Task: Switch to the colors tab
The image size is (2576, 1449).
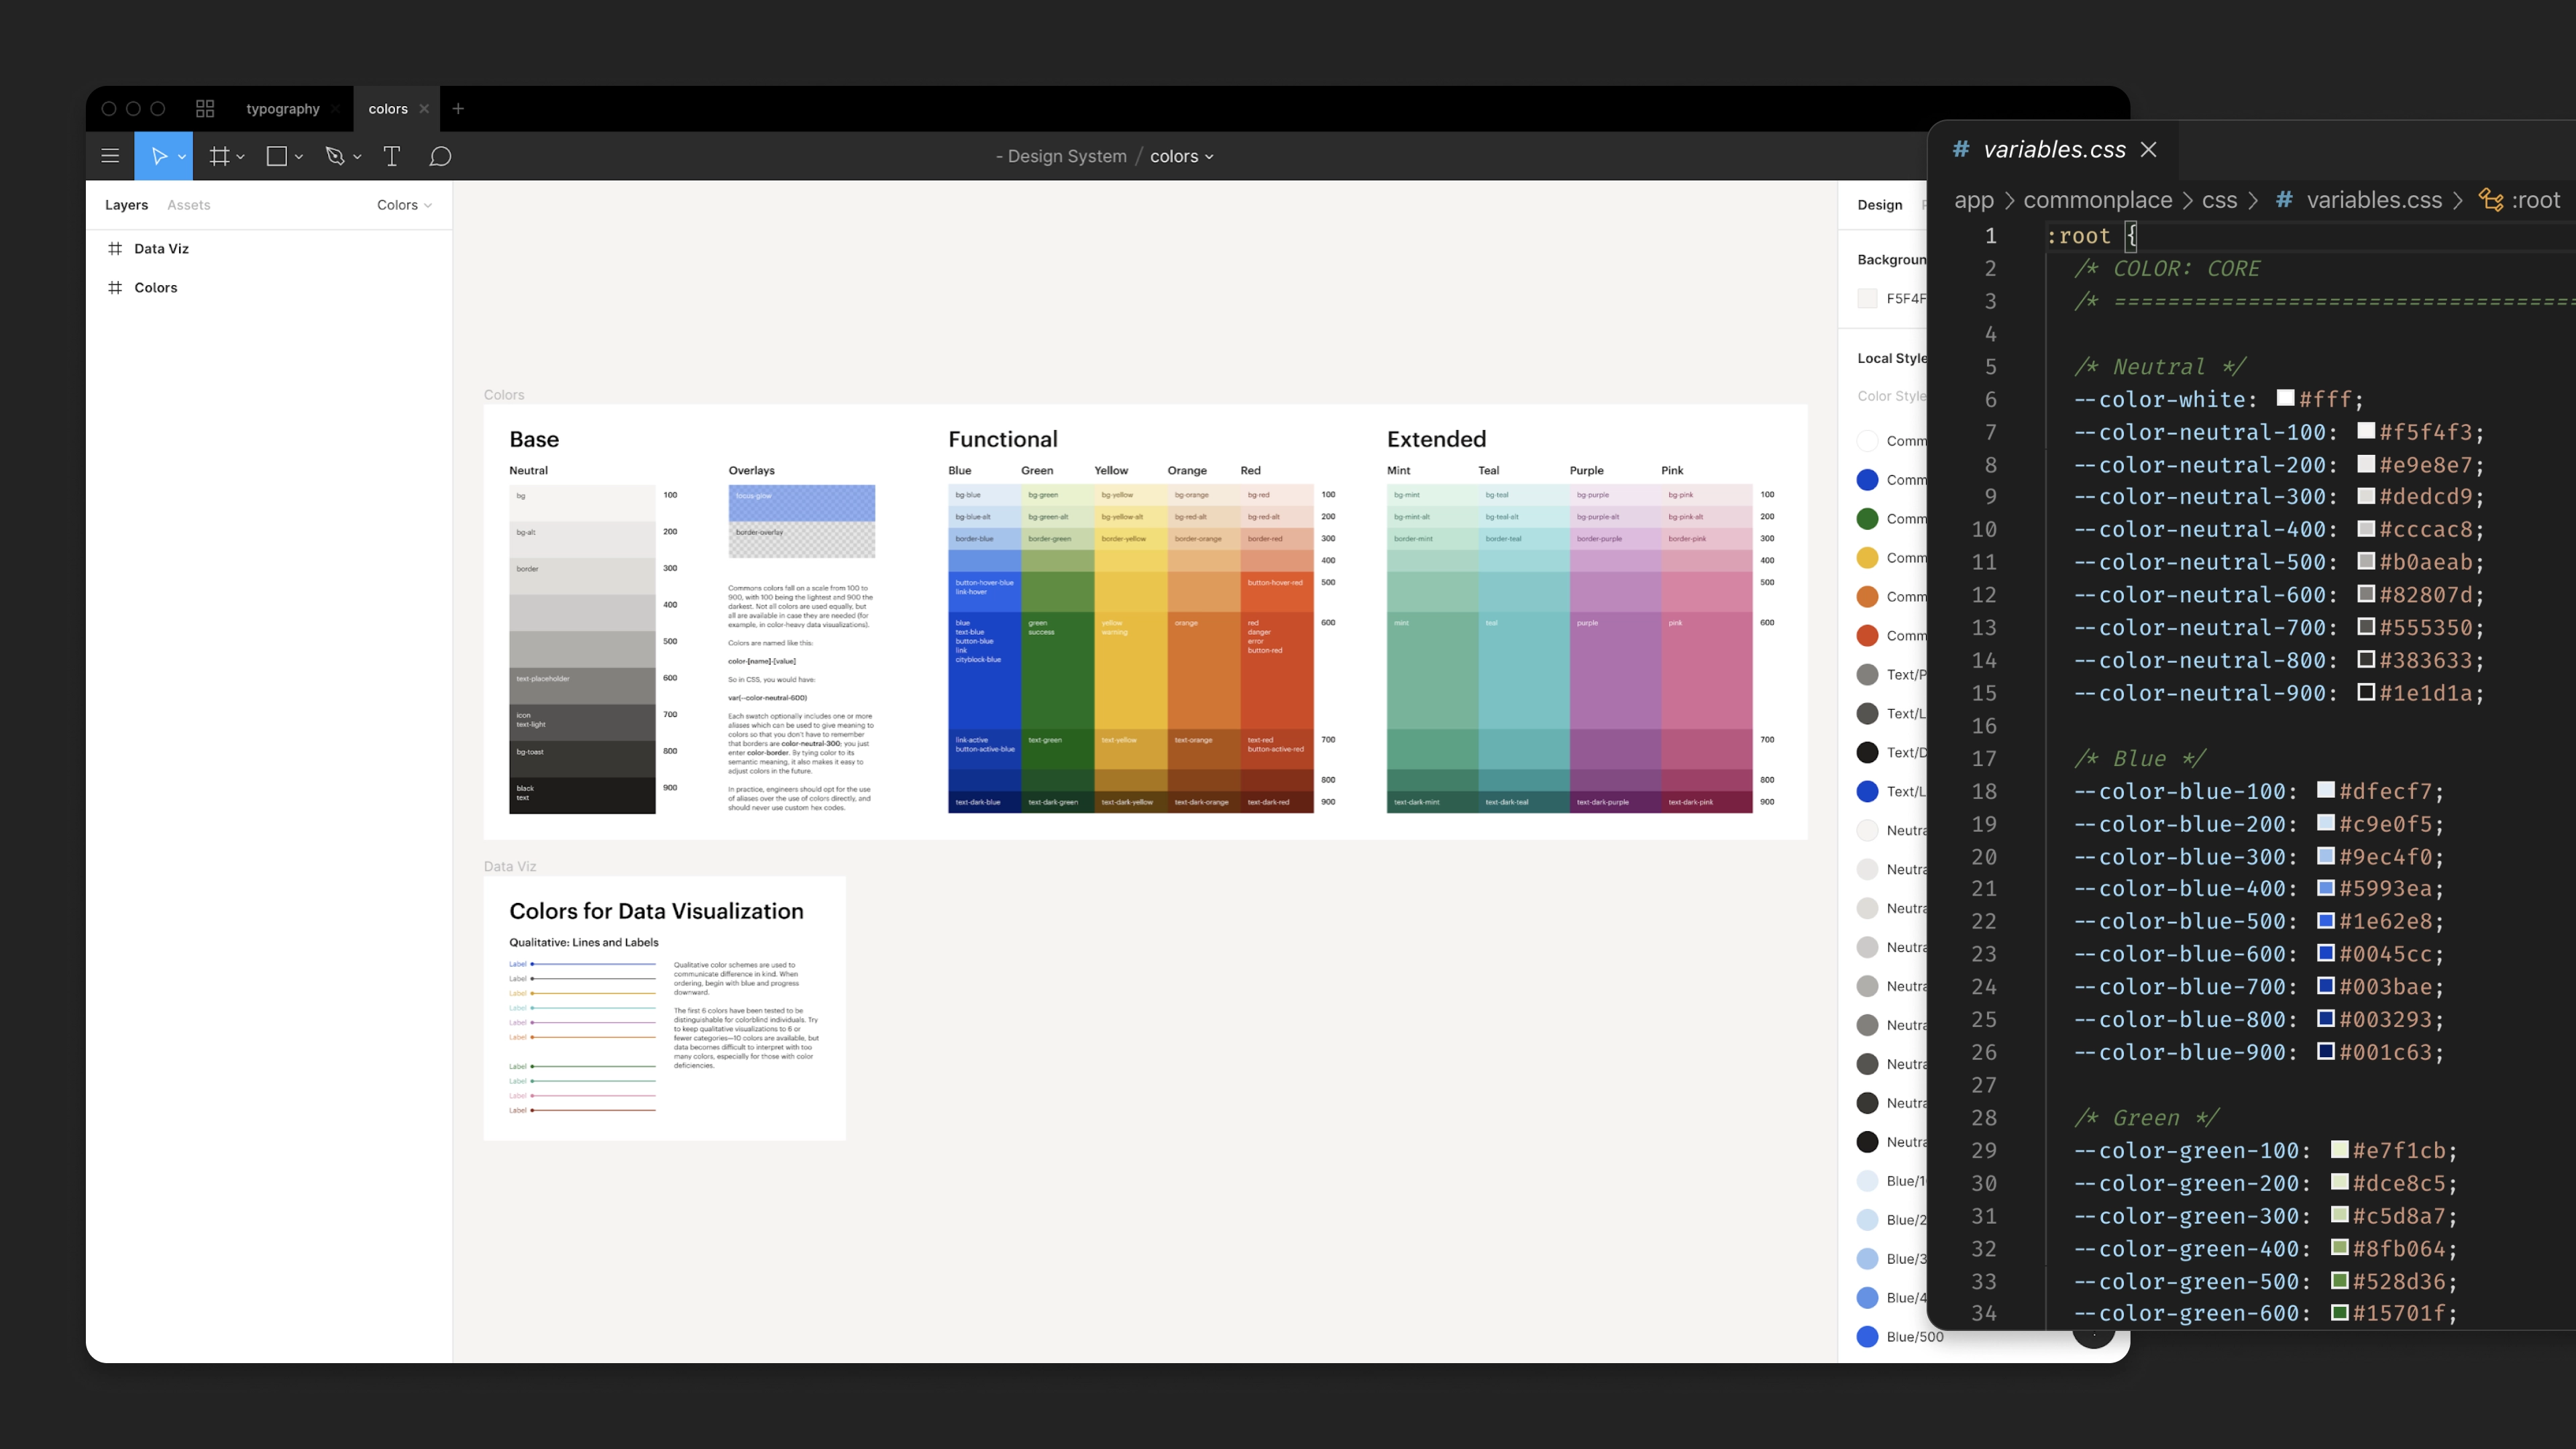Action: [388, 108]
